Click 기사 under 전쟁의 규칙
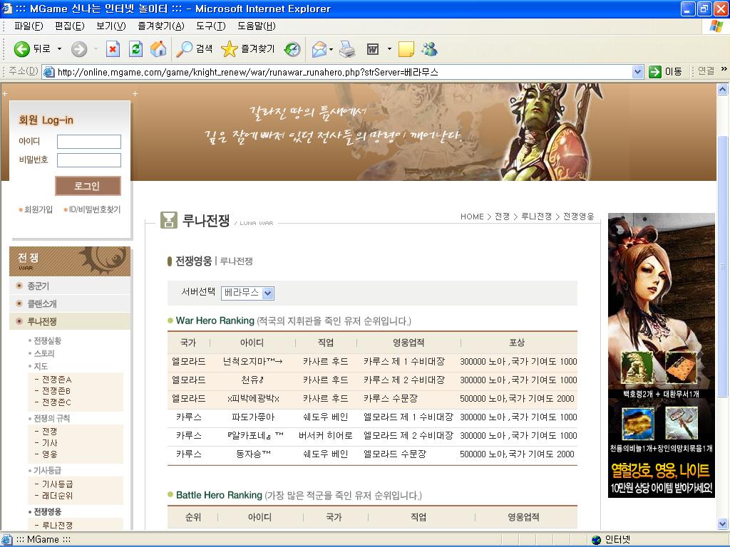This screenshot has width=730, height=547. click(x=49, y=443)
